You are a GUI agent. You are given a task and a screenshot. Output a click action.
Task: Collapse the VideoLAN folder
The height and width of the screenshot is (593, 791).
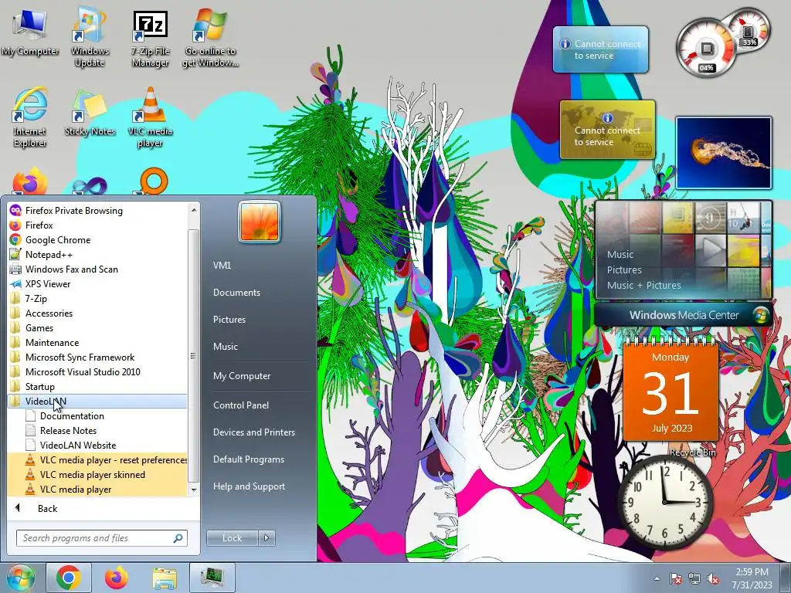tap(97, 401)
